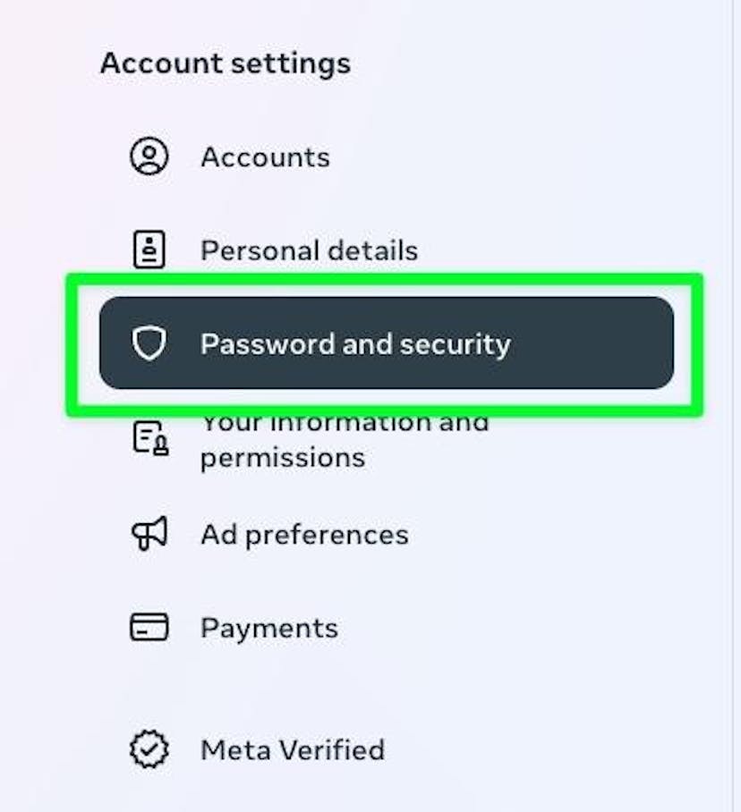Click the Personal details ID card icon
This screenshot has height=812, width=741.
pos(149,250)
